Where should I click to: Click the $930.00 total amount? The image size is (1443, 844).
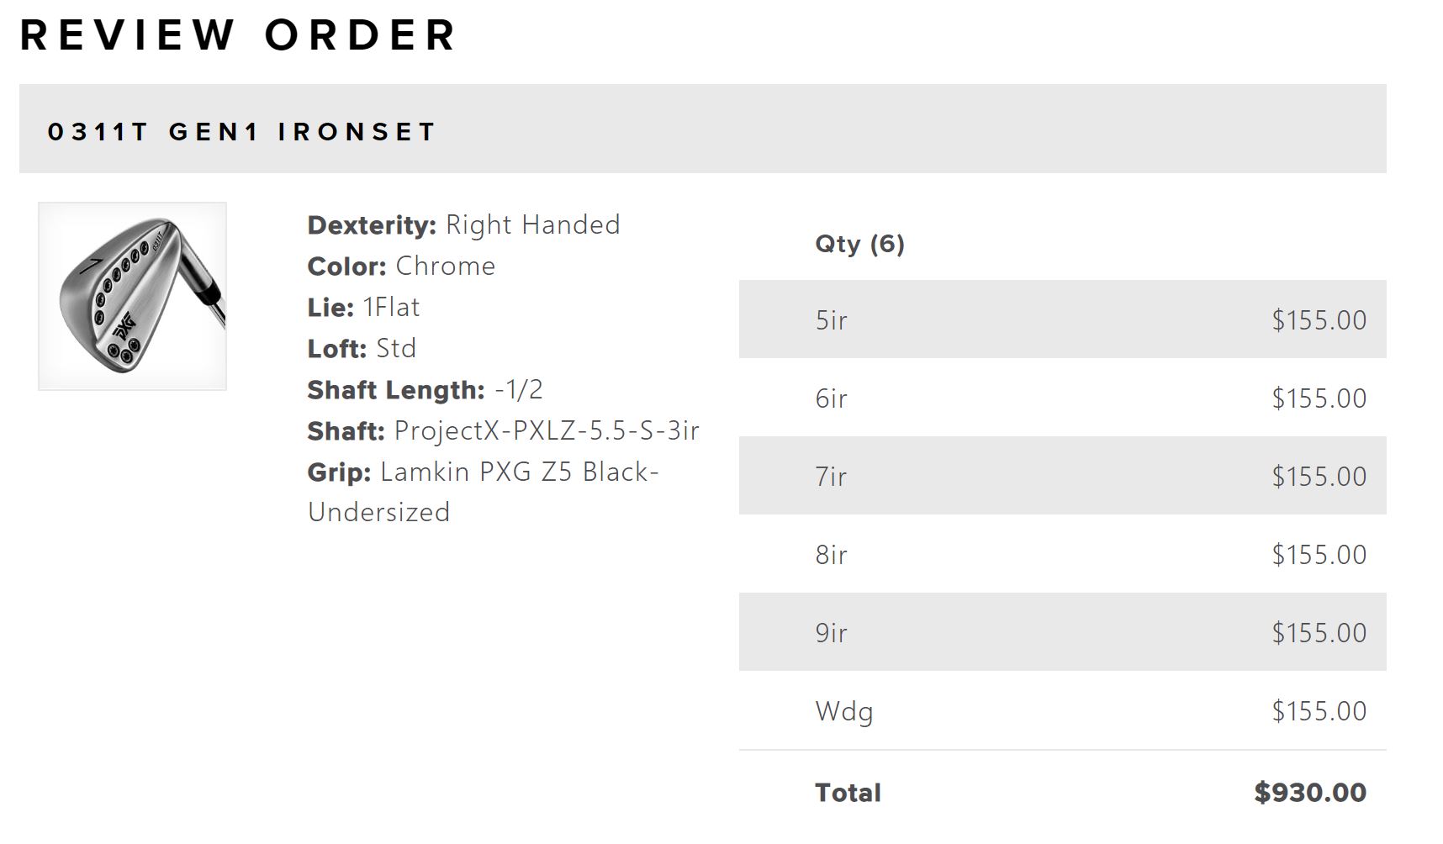[x=1309, y=792]
